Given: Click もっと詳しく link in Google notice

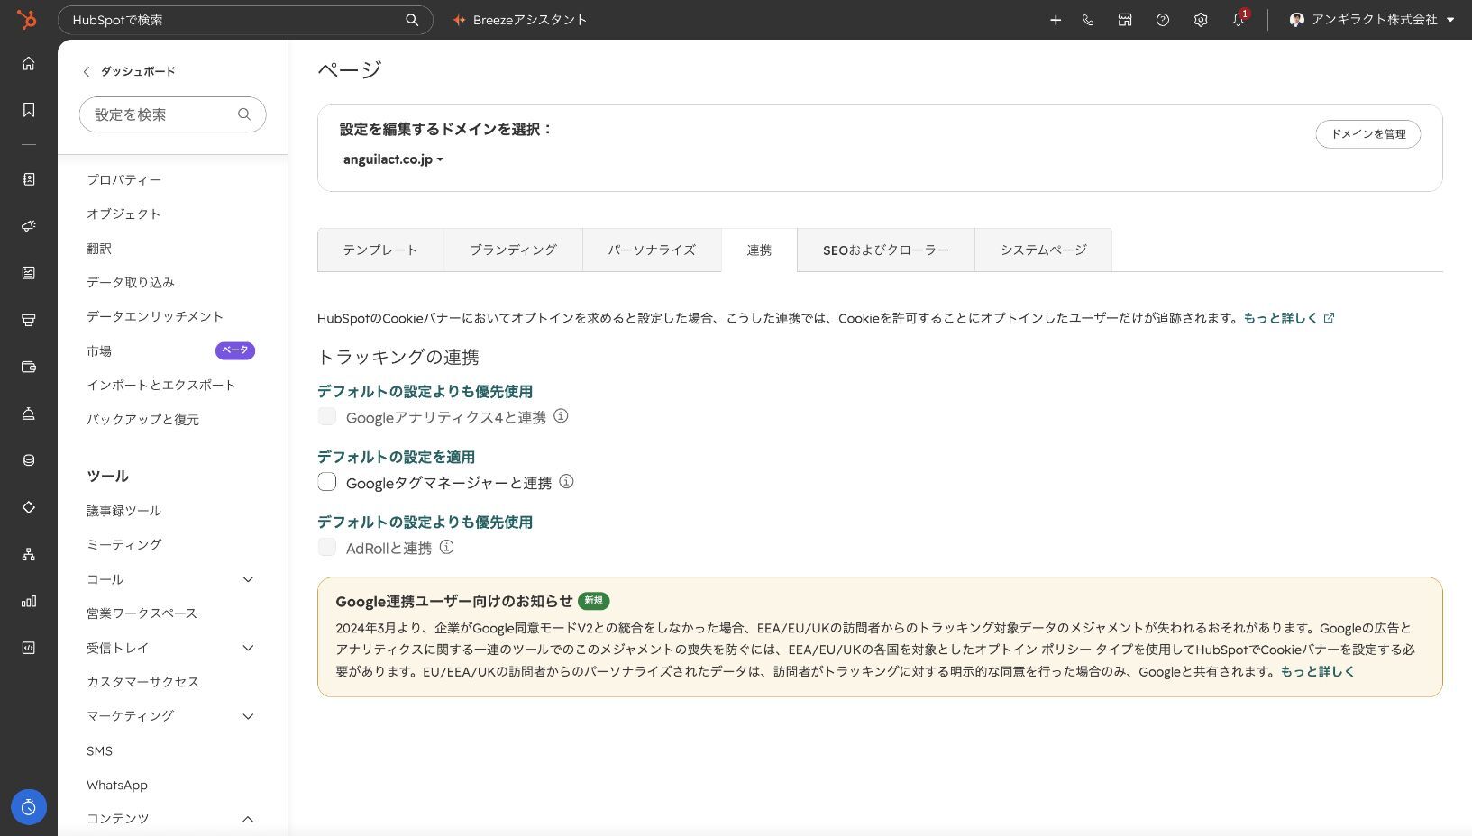Looking at the screenshot, I should click(1317, 671).
